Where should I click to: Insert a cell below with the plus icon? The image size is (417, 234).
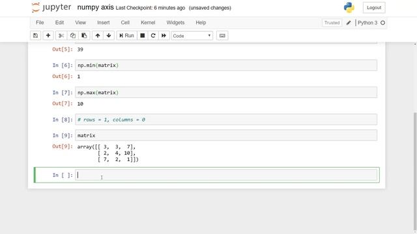tap(48, 36)
